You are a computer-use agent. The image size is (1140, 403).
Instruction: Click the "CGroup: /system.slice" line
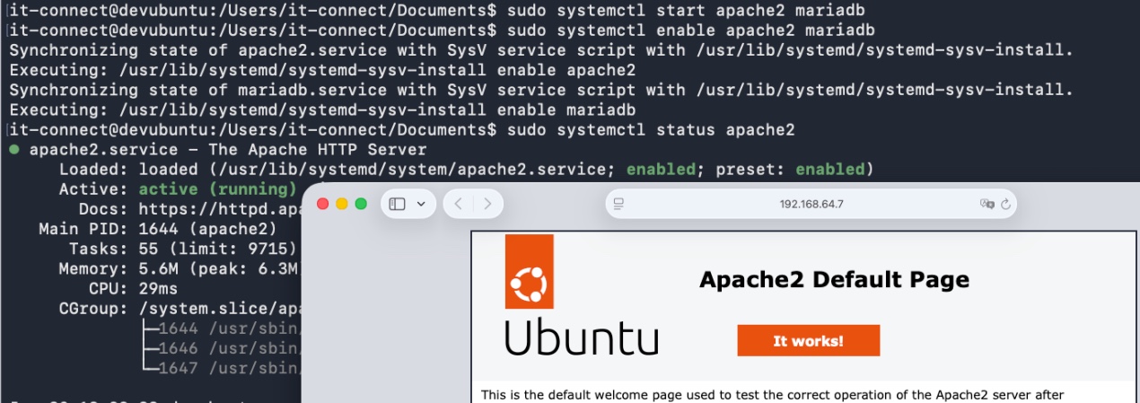(x=179, y=308)
